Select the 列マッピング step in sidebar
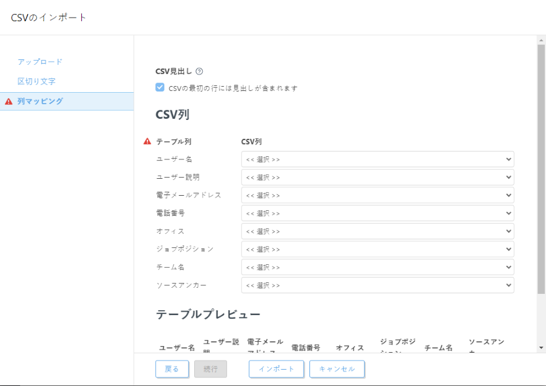The height and width of the screenshot is (386, 546). click(40, 101)
